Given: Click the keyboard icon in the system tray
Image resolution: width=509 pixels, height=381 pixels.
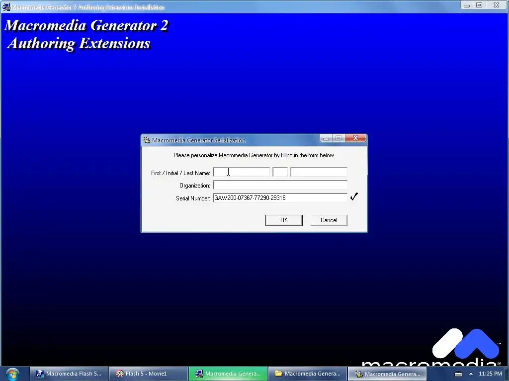Looking at the screenshot, I should click(x=458, y=374).
